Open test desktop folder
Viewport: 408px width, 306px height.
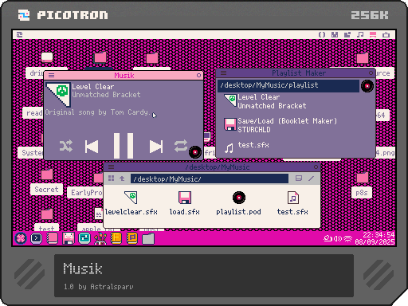click(x=47, y=220)
